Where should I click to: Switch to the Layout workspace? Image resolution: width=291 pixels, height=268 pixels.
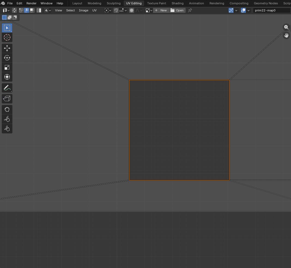[x=77, y=3]
